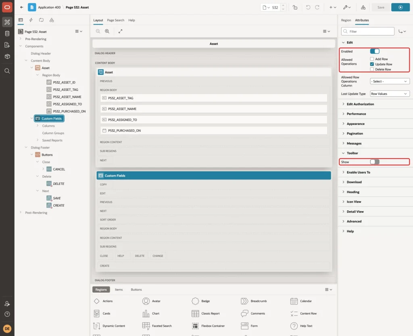Open the help question mark in sidebar
Viewport: 413px width, 336px height.
[x=7, y=314]
